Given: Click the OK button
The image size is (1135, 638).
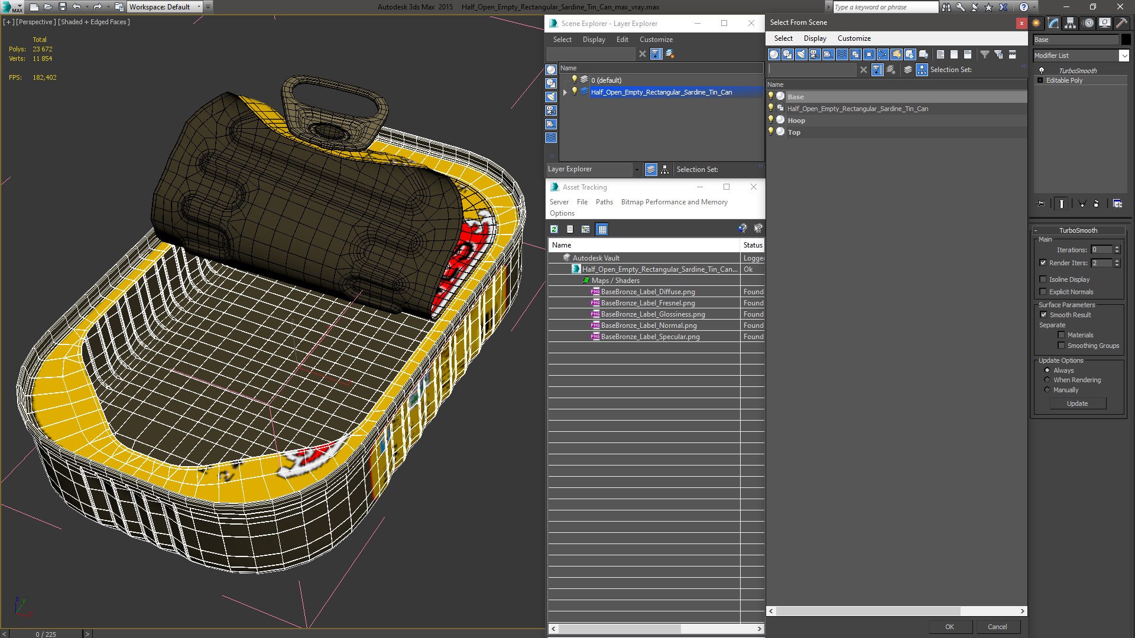Looking at the screenshot, I should (949, 627).
